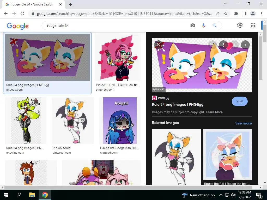267x200 pixels.
Task: Open network status tray icon
Action: click(227, 195)
